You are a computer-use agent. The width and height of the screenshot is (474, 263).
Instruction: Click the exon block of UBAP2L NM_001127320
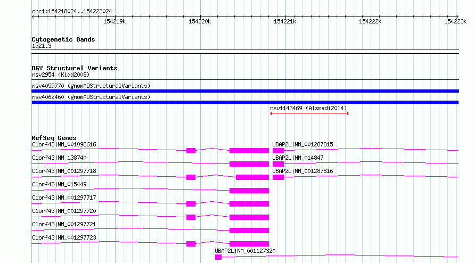point(218,257)
